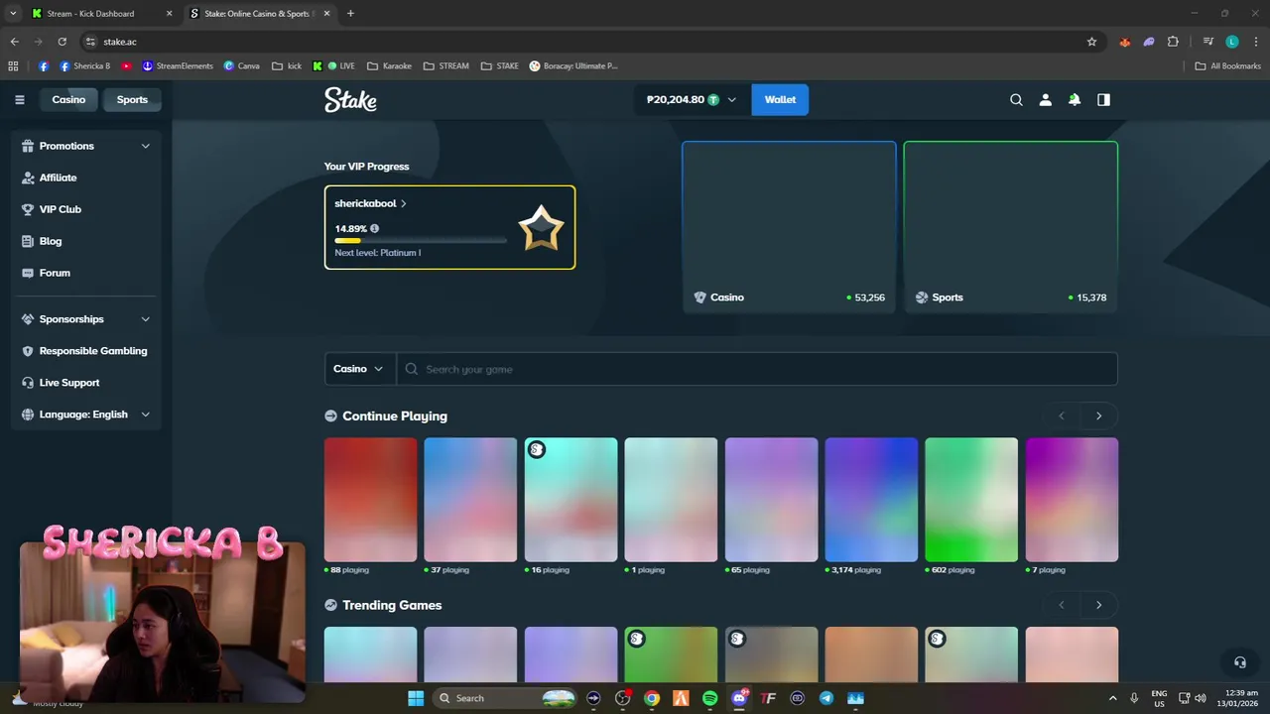Switch to the Casino section tab
Image resolution: width=1270 pixels, height=714 pixels.
[x=68, y=99]
